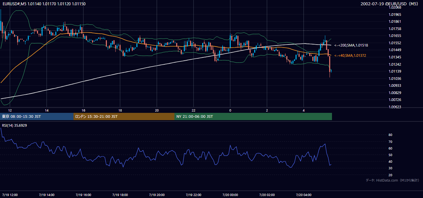Click the HistData.com data source credit
Image resolution: width=423 pixels, height=198 pixels.
coord(392,180)
